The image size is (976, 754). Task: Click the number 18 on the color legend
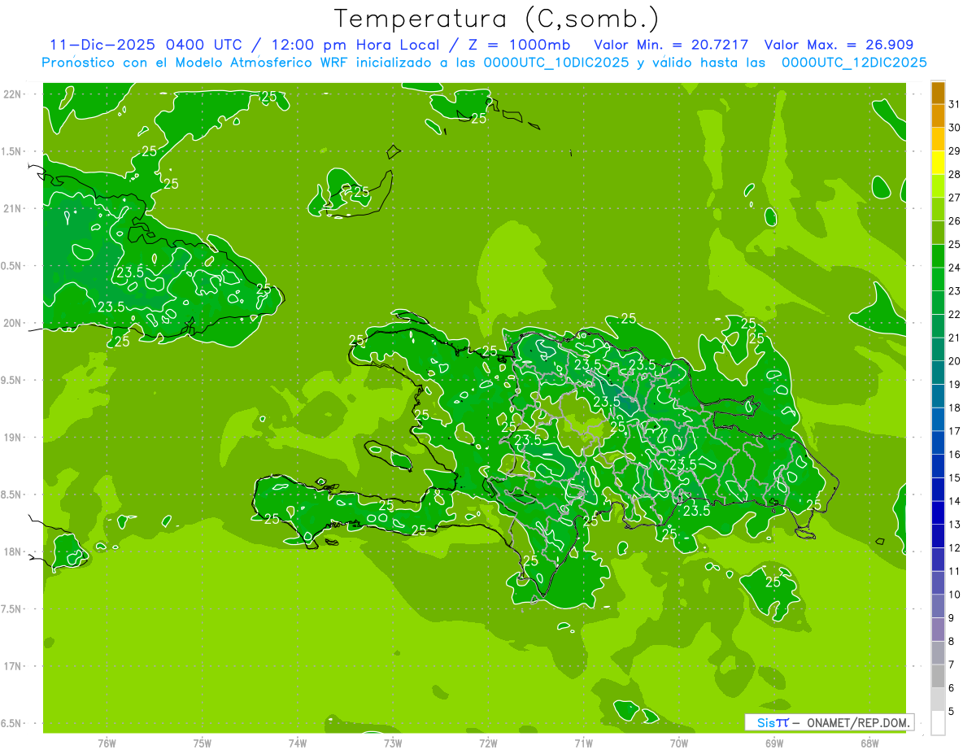pos(955,408)
